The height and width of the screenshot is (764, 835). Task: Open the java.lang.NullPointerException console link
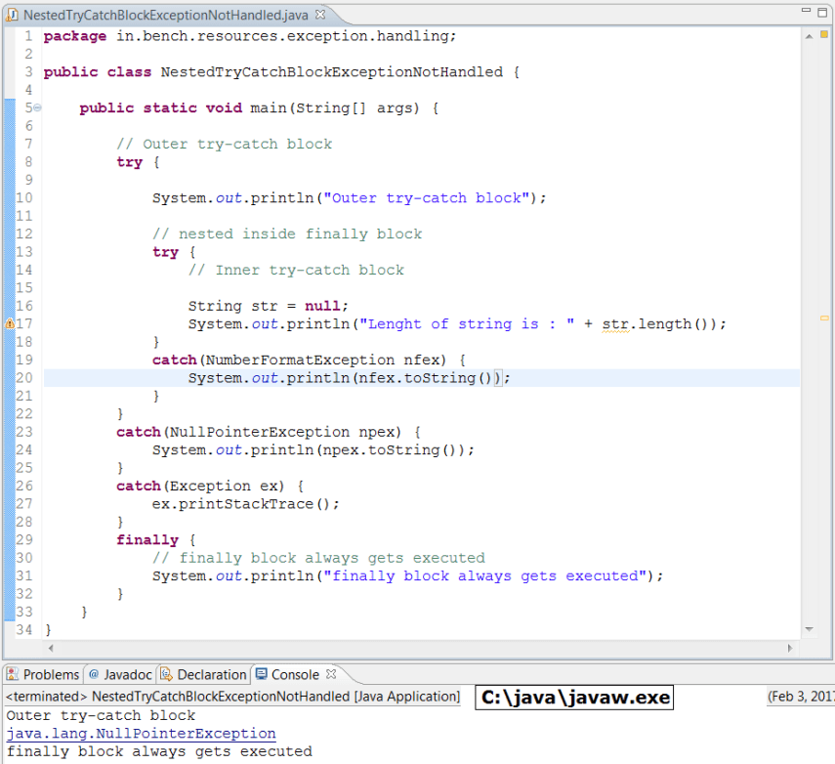pyautogui.click(x=141, y=734)
